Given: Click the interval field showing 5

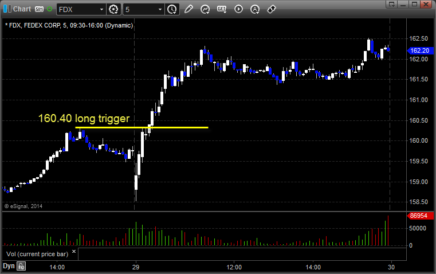Looking at the screenshot, I should point(140,9).
